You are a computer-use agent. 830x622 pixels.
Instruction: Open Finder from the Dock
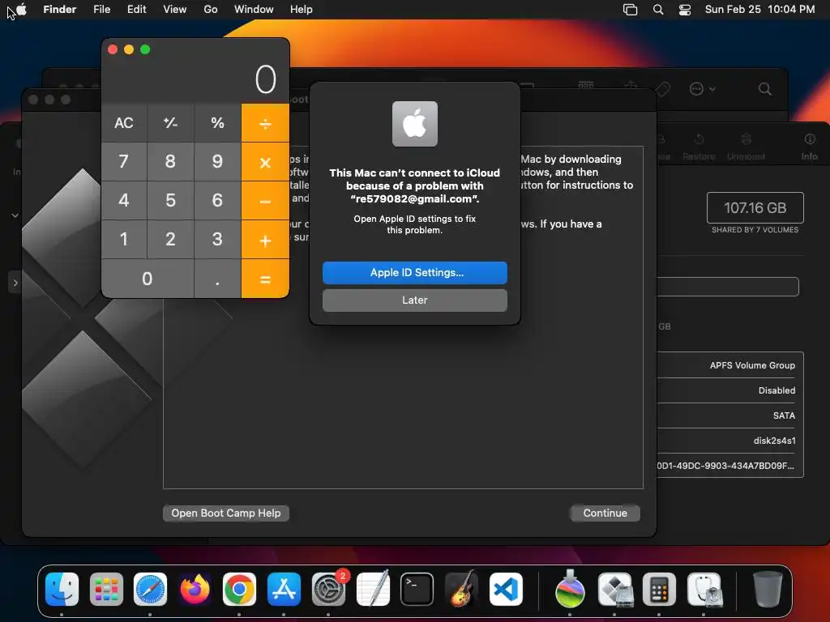tap(62, 590)
